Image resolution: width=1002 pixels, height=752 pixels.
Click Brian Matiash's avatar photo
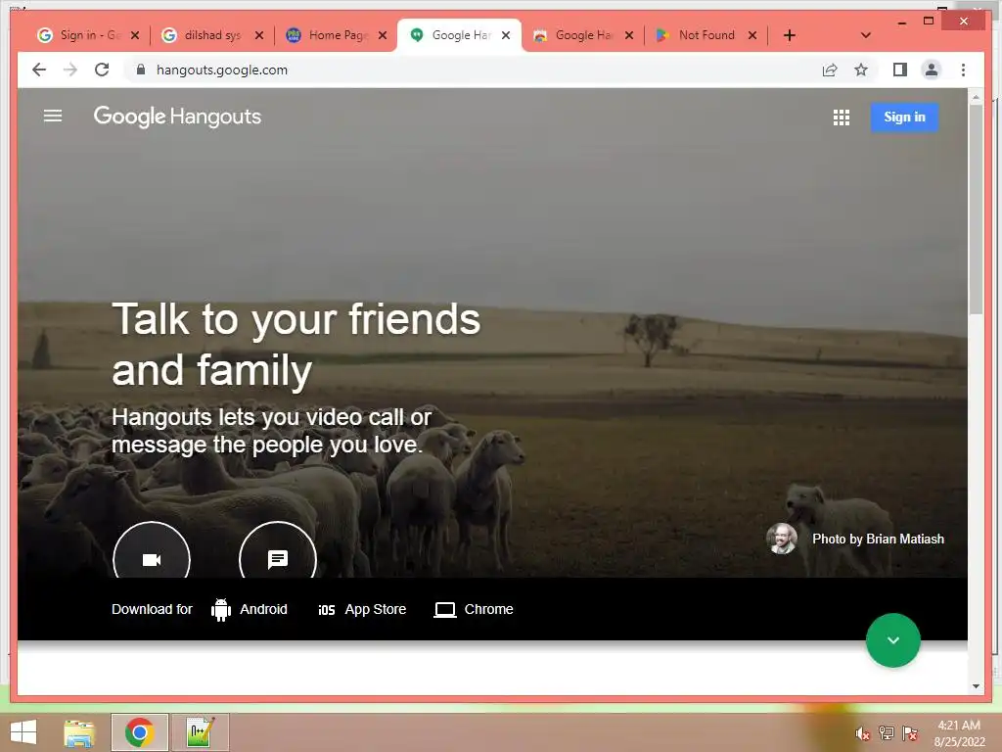[782, 539]
